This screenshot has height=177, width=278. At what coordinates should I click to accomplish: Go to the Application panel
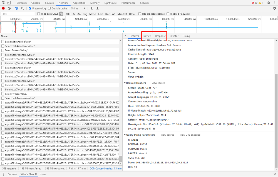click(x=79, y=3)
